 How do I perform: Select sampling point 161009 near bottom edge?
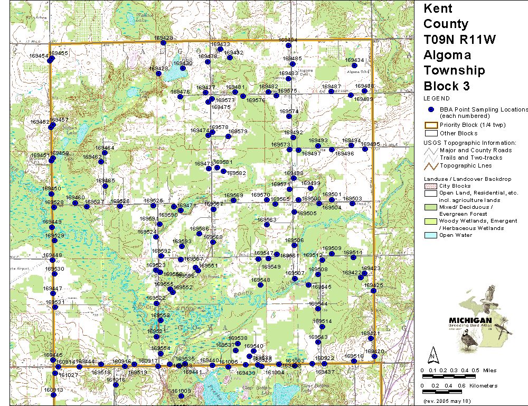click(181, 396)
